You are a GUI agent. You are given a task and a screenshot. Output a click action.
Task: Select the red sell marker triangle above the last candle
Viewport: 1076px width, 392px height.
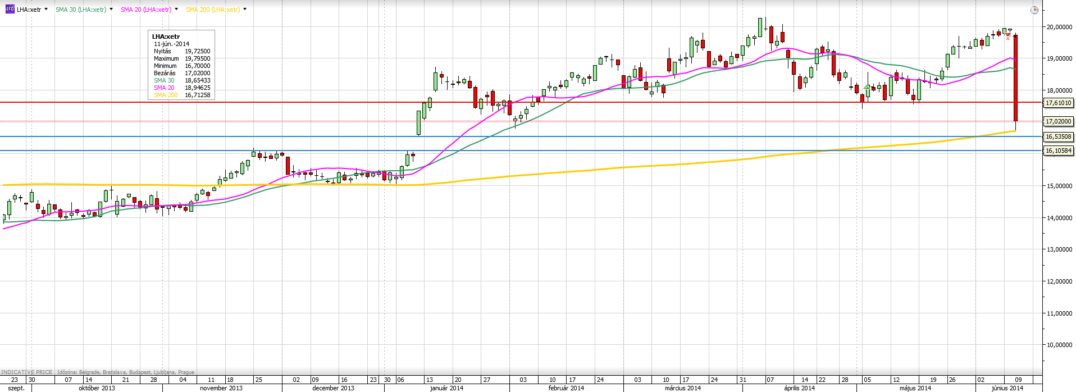pyautogui.click(x=1008, y=35)
